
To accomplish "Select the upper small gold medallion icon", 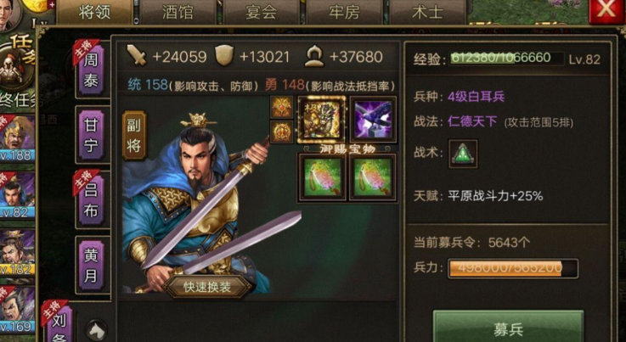I will click(281, 107).
